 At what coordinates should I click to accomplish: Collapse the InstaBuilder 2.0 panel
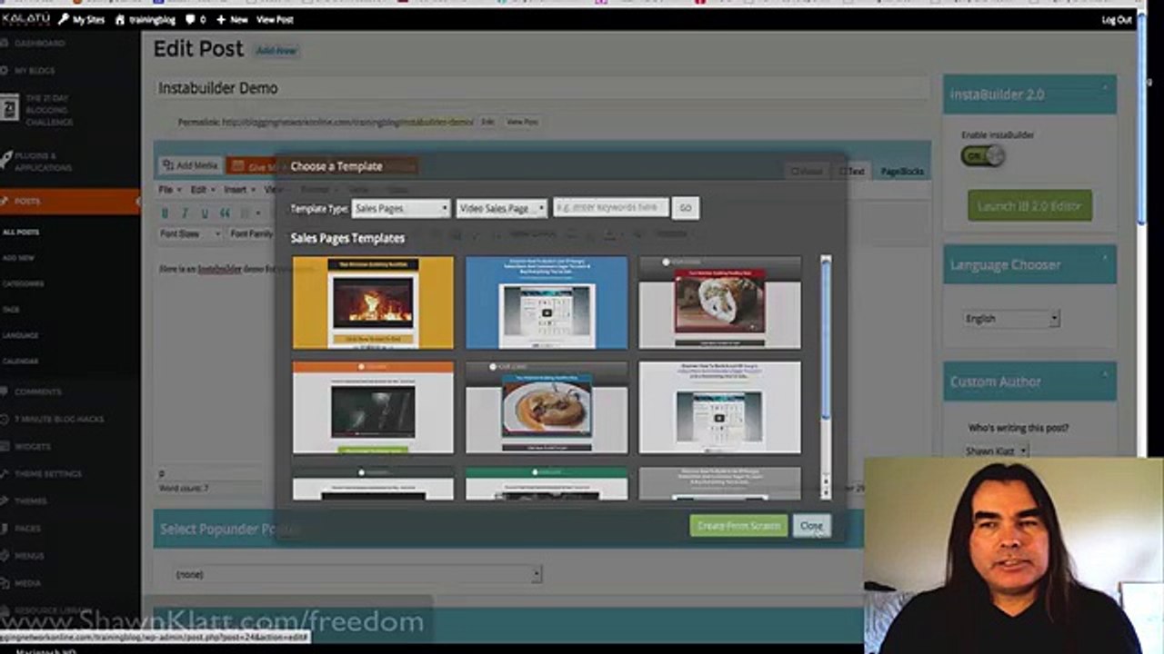pyautogui.click(x=1105, y=88)
